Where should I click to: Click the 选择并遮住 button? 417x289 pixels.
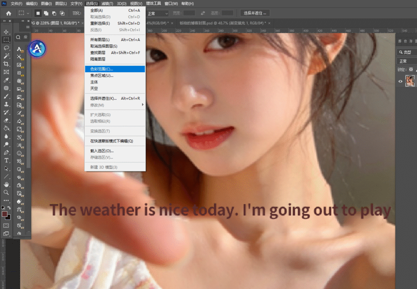255,13
